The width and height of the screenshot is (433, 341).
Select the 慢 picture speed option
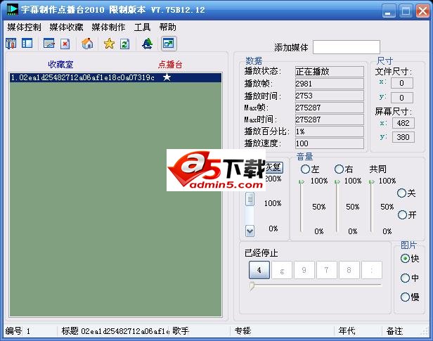pyautogui.click(x=405, y=297)
